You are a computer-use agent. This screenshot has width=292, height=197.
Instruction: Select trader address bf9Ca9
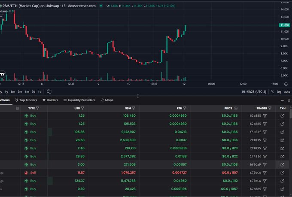coord(255,165)
